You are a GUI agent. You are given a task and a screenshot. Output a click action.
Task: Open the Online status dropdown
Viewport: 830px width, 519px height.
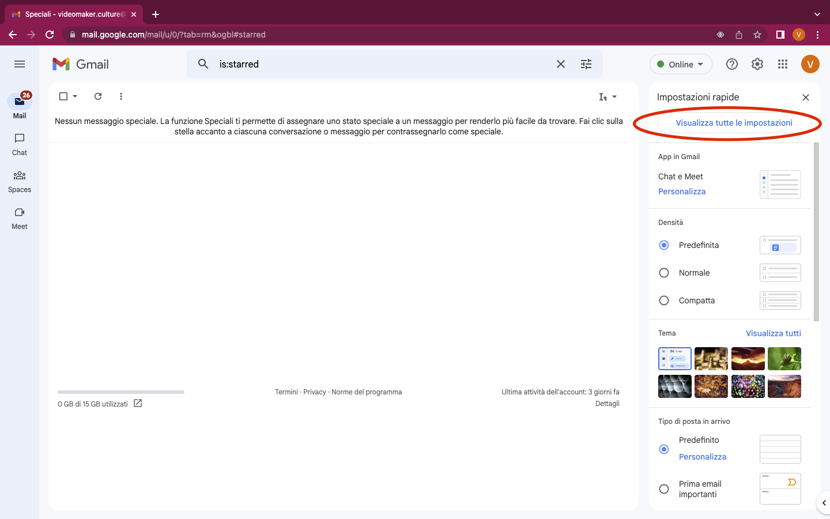tap(681, 64)
